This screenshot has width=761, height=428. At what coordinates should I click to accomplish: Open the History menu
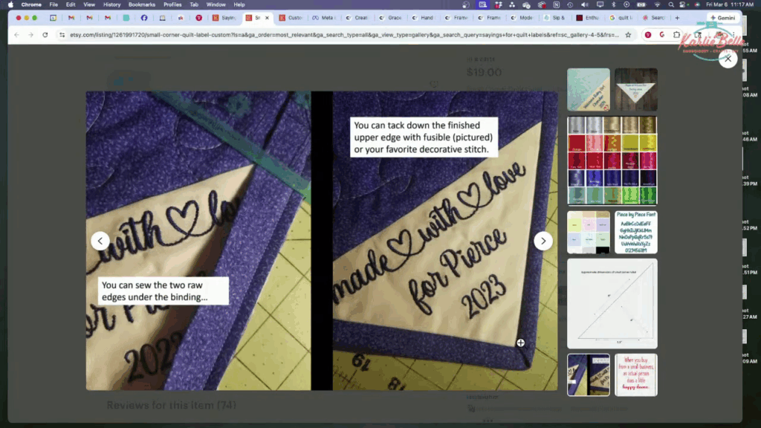coord(111,4)
